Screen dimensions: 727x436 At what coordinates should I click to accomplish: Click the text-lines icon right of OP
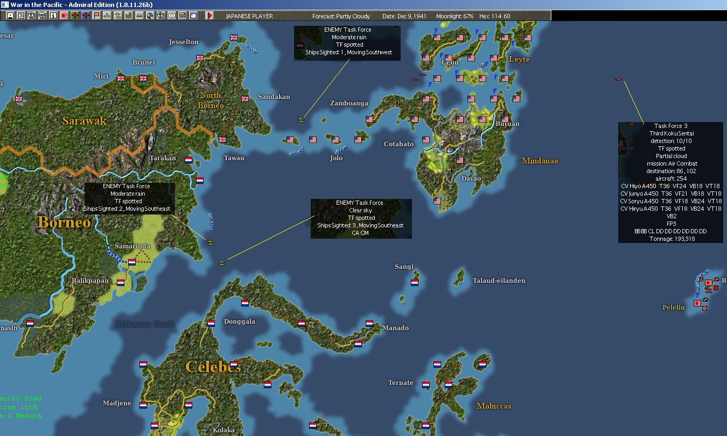(x=182, y=16)
